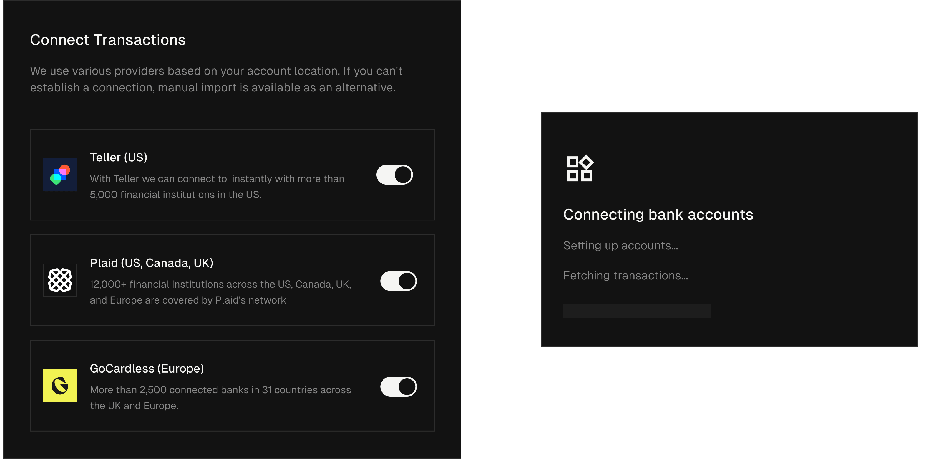941x459 pixels.
Task: Click the Connect Transactions heading
Action: [x=108, y=40]
